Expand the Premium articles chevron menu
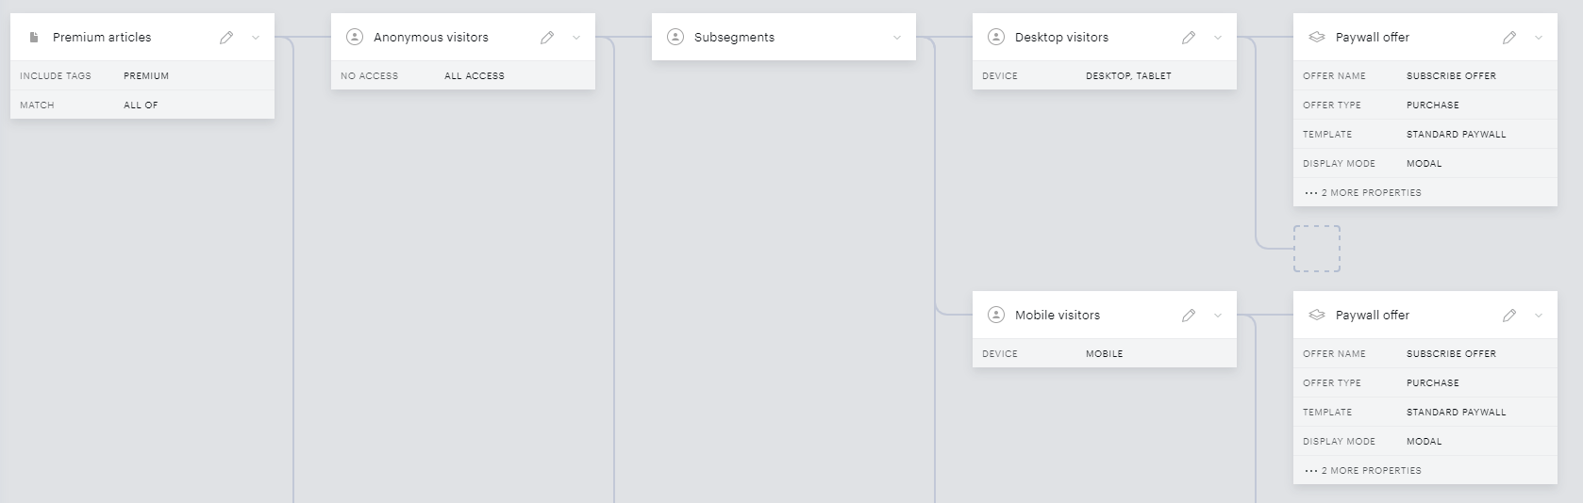1583x503 pixels. coord(256,38)
